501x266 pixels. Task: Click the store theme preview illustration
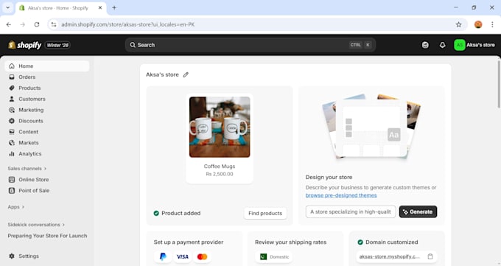(371, 127)
